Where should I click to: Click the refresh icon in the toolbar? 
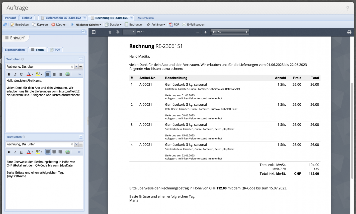pyautogui.click(x=5, y=24)
